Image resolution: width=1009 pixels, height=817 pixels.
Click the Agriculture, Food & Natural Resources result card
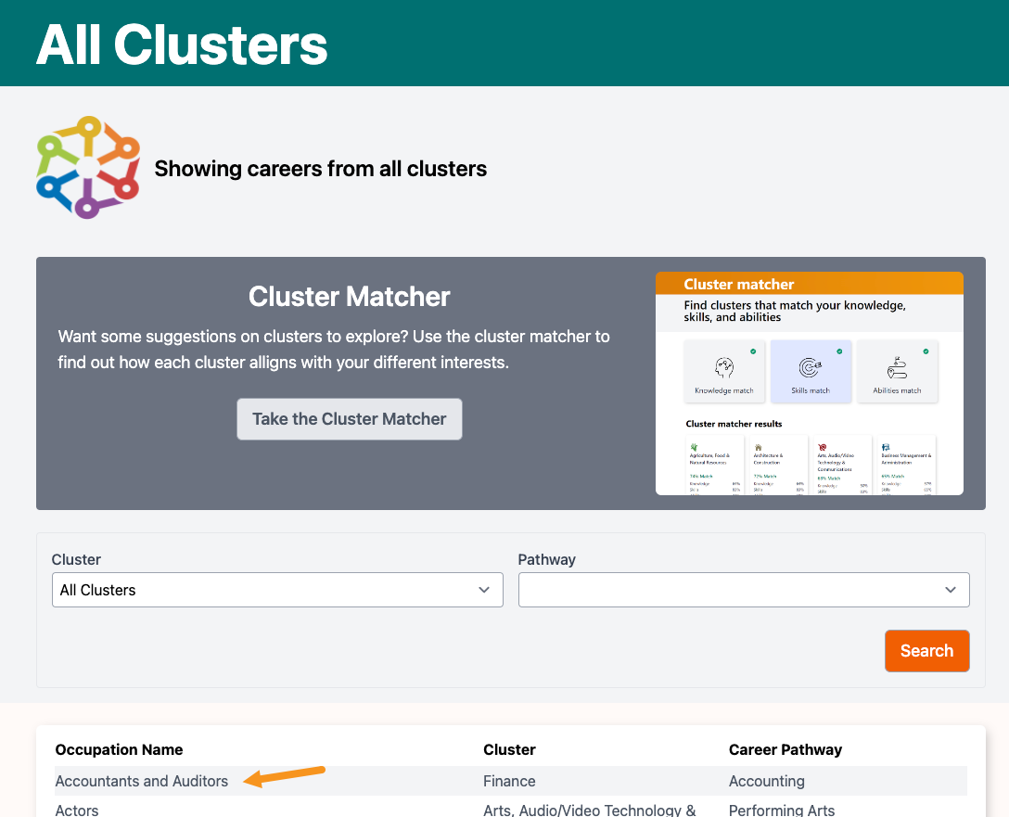click(714, 466)
